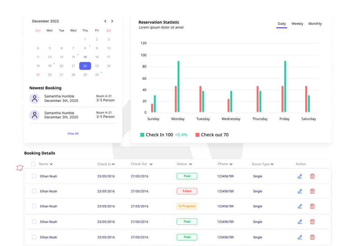Go to previous month in calendar
Screen dimensions: 355x246
point(105,21)
